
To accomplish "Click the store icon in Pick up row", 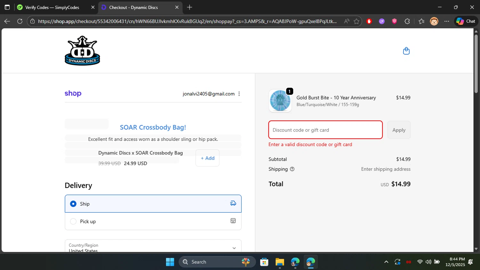I will point(233,221).
